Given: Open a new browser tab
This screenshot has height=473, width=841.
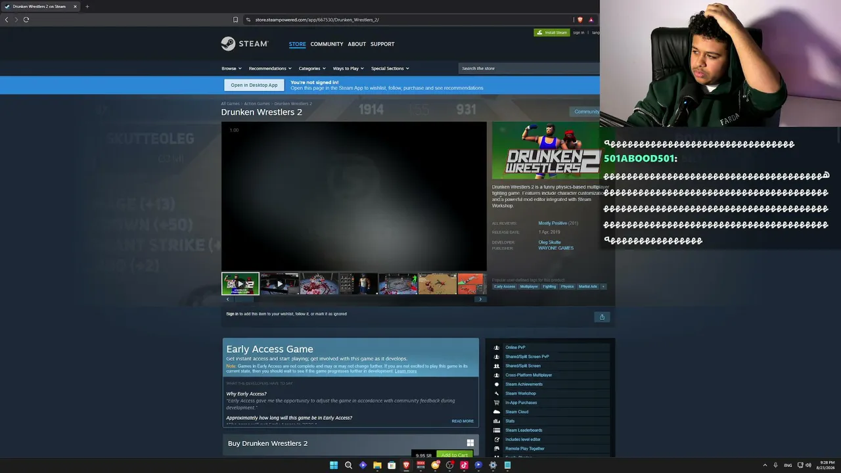Looking at the screenshot, I should pyautogui.click(x=87, y=7).
